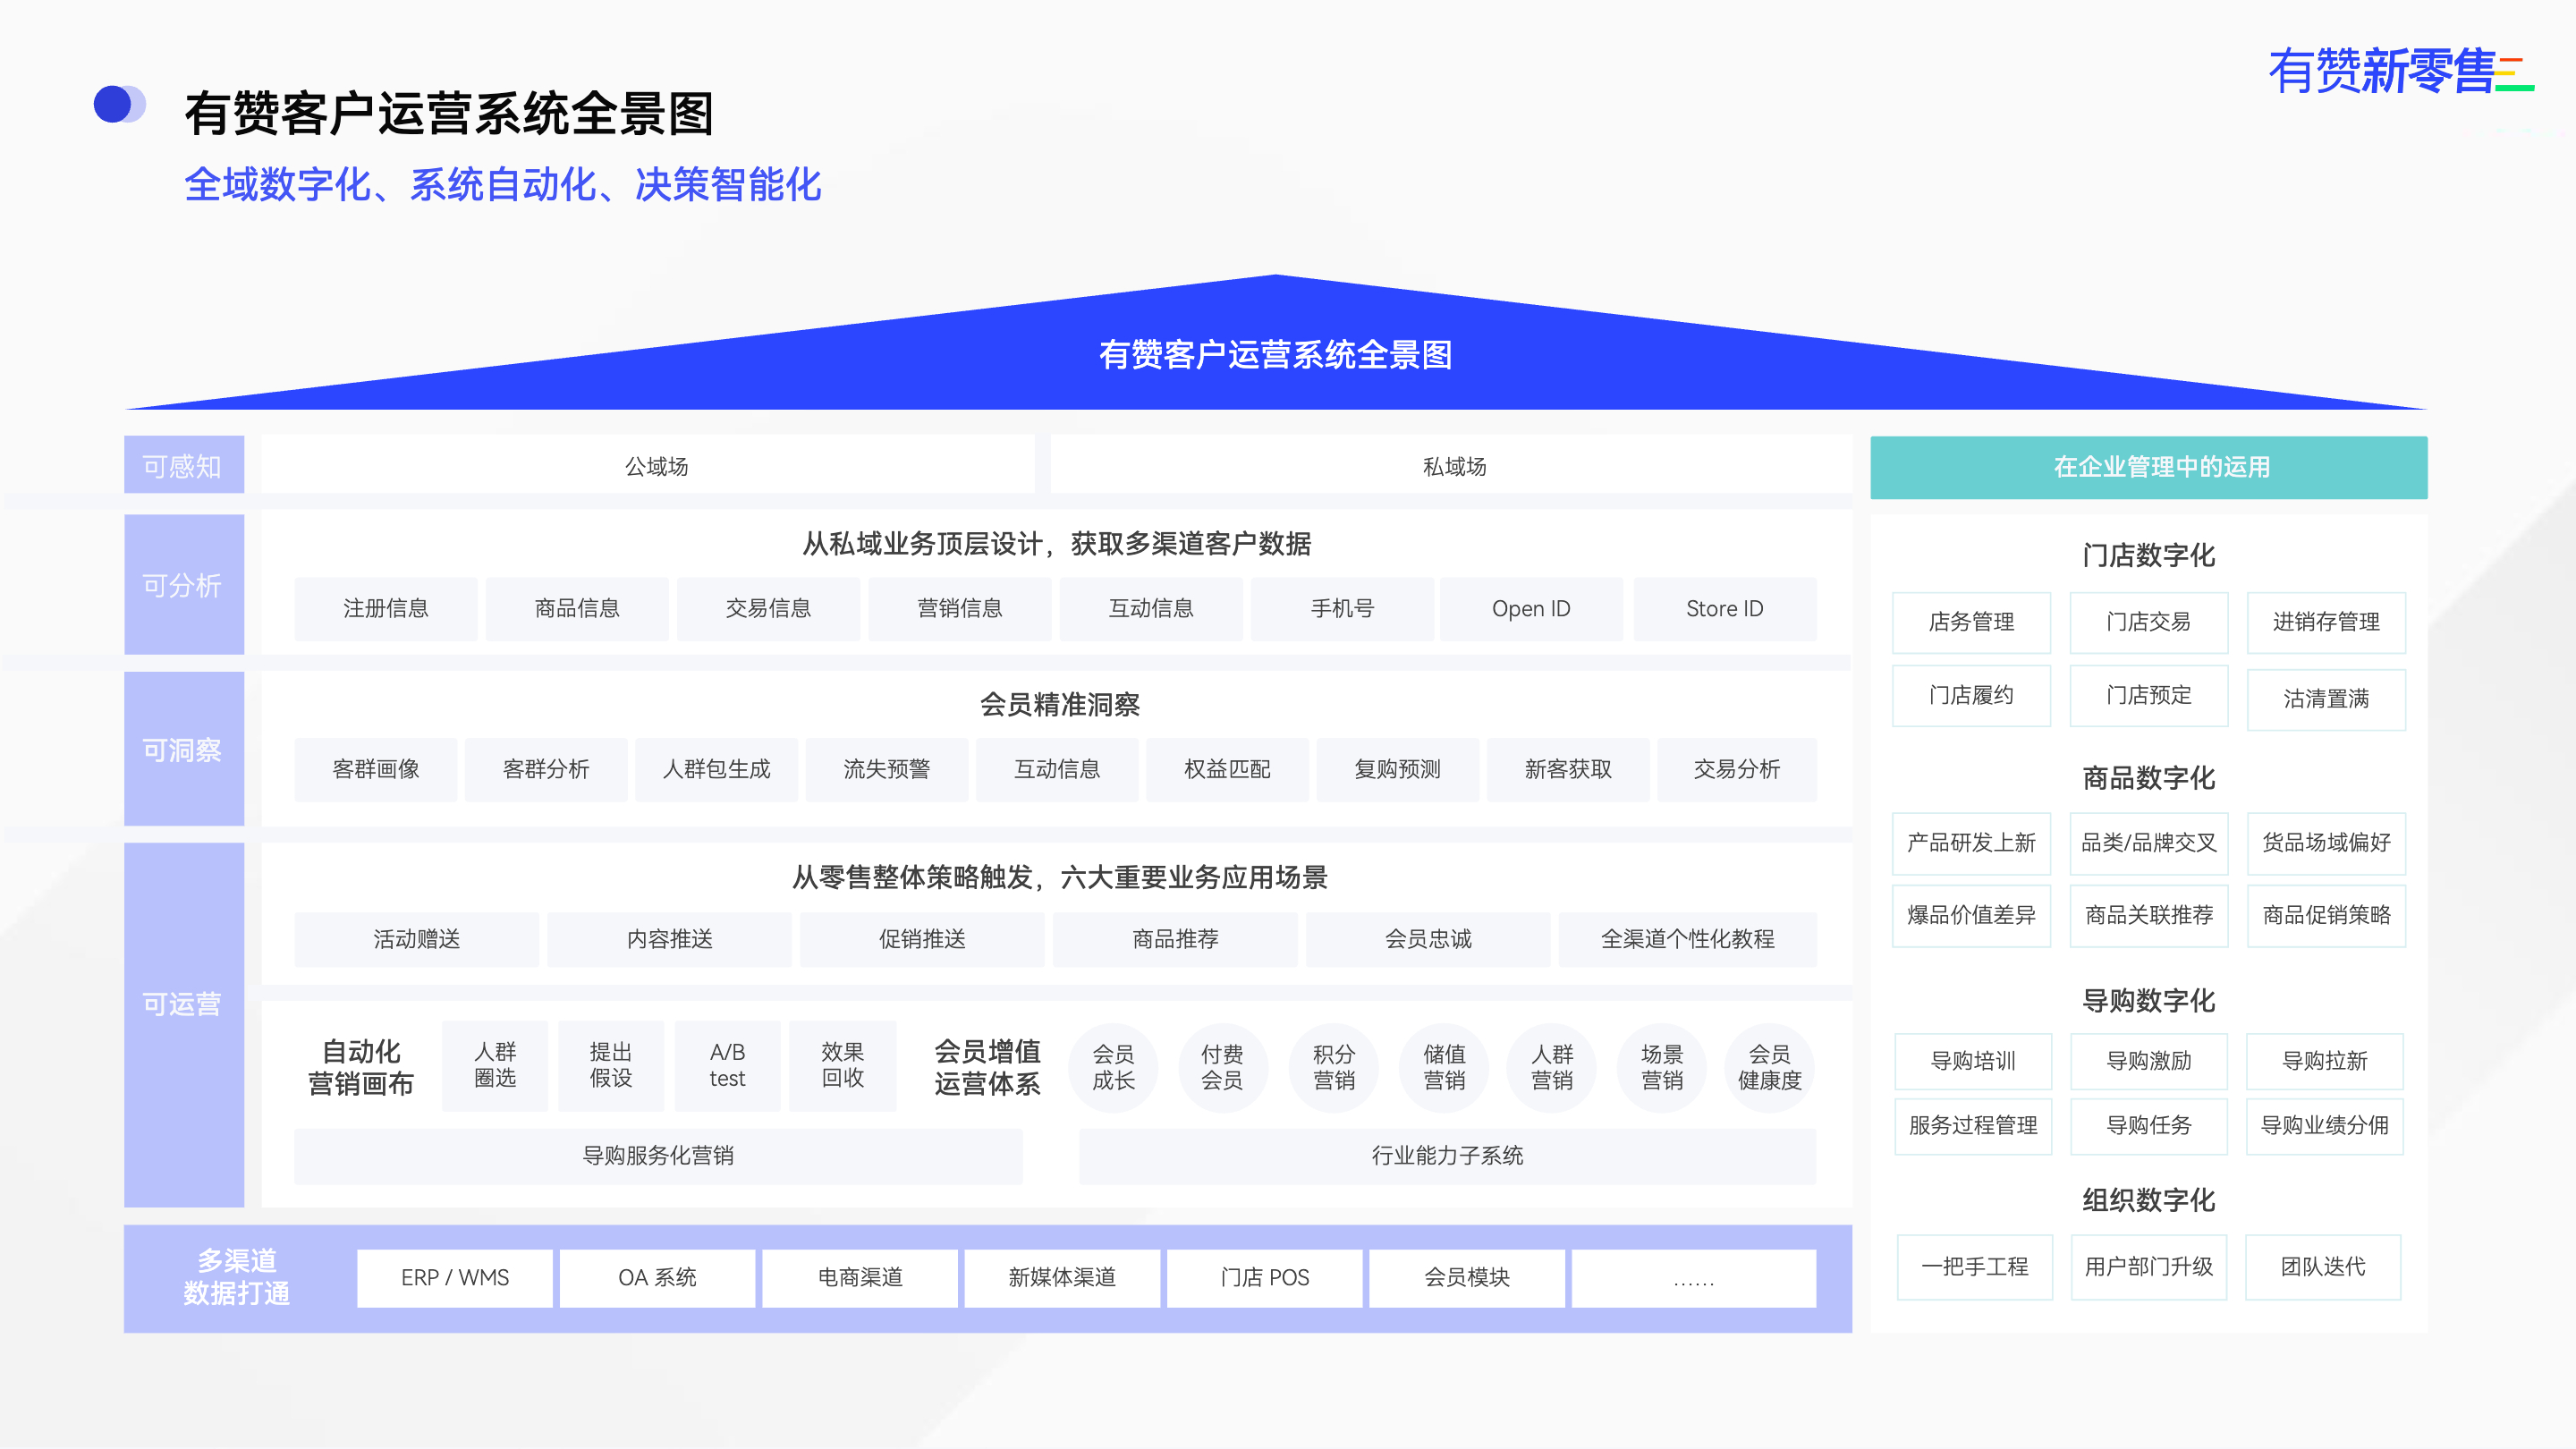Screen dimensions: 2576x1449
Task: Open the 私域场 tab
Action: click(1454, 466)
